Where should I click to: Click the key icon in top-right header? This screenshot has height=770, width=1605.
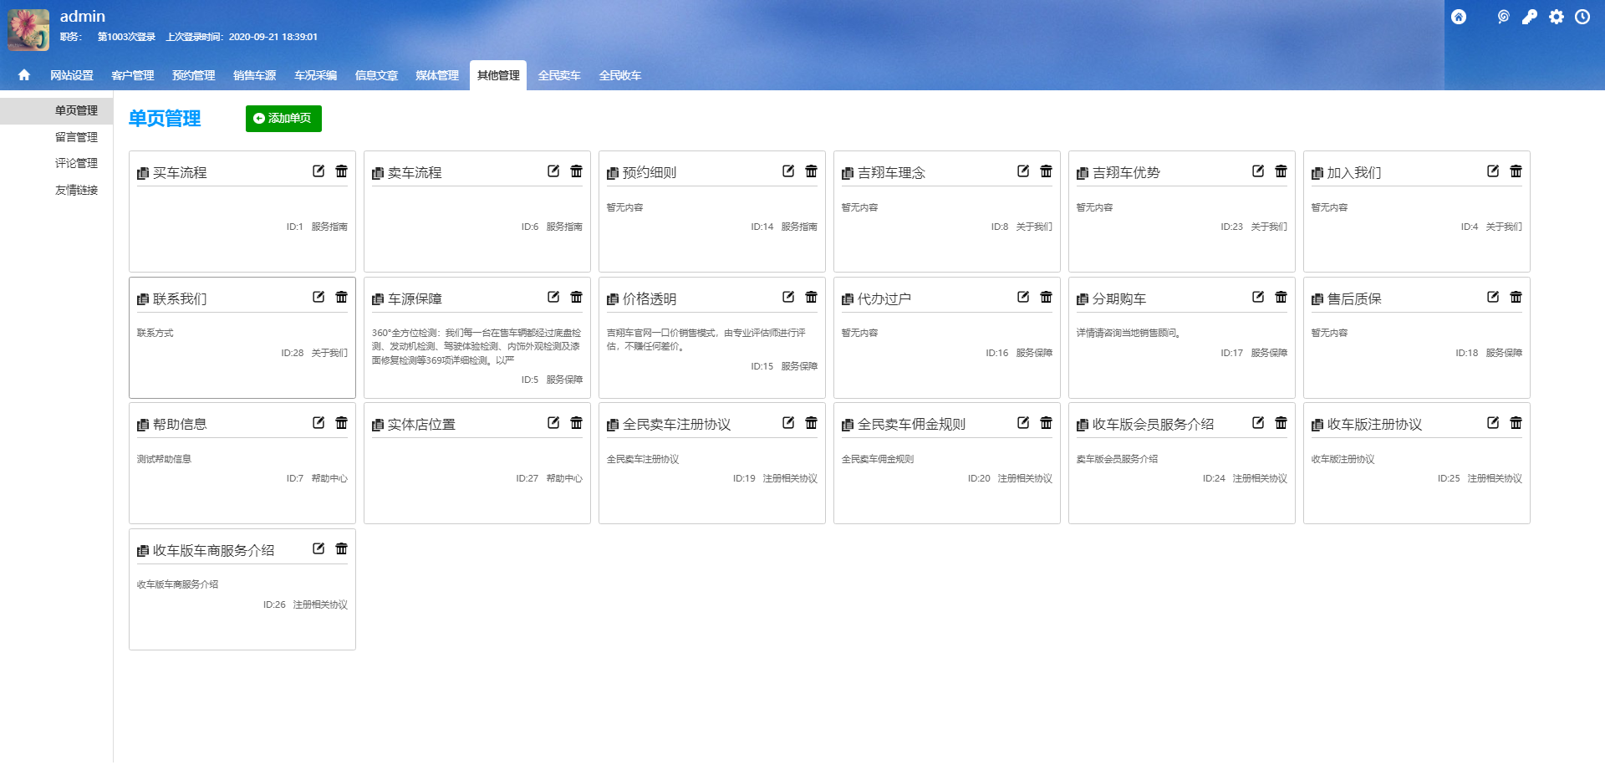pos(1529,17)
